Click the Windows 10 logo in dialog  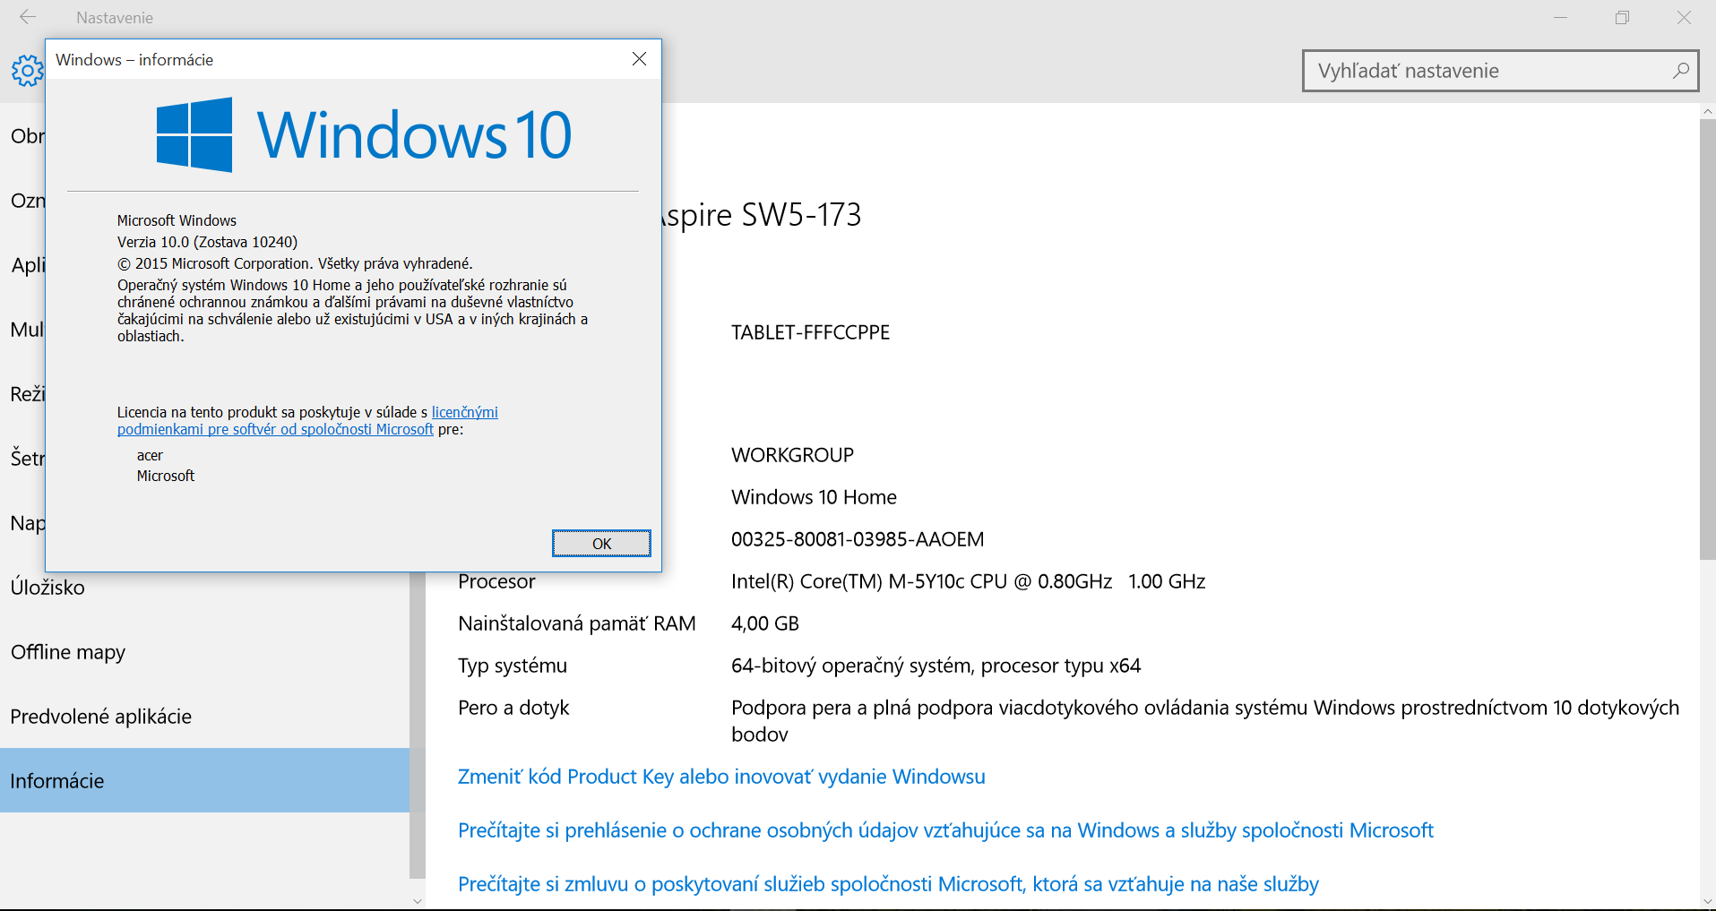(x=364, y=134)
